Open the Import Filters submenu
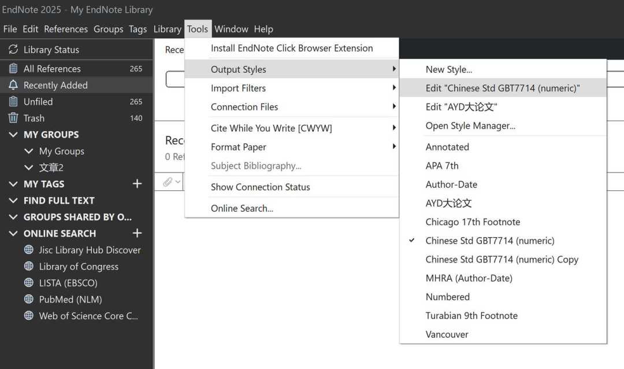 (292, 88)
